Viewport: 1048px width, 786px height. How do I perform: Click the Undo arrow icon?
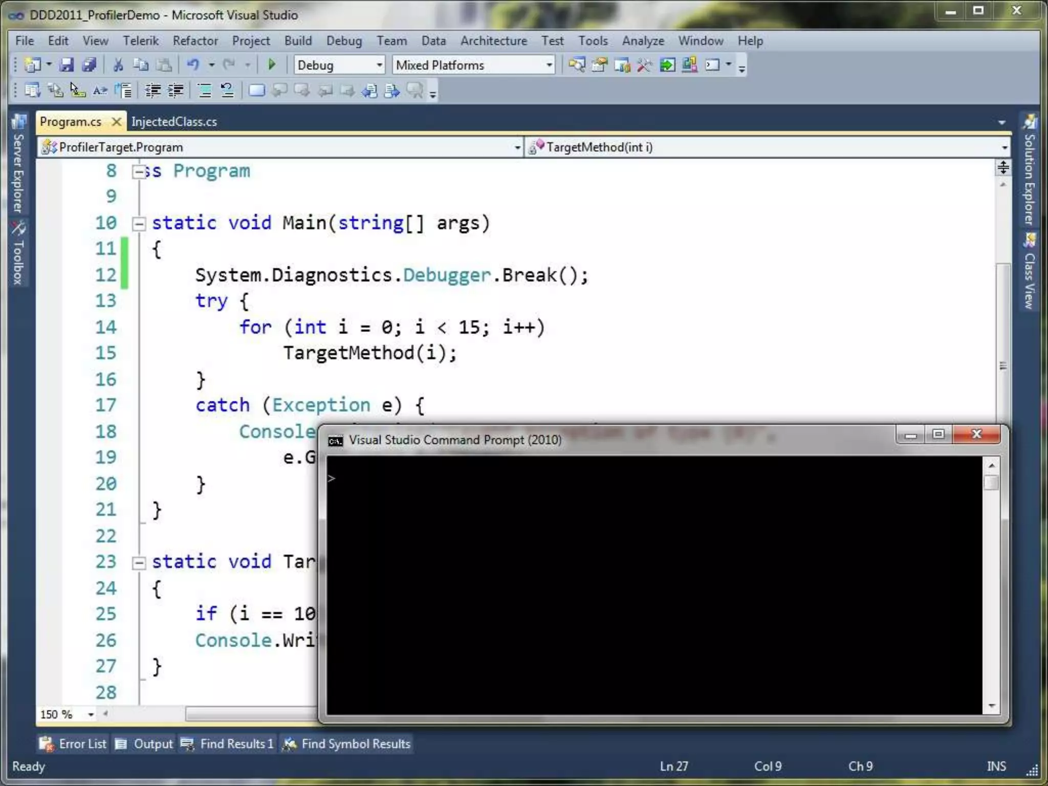pos(193,65)
